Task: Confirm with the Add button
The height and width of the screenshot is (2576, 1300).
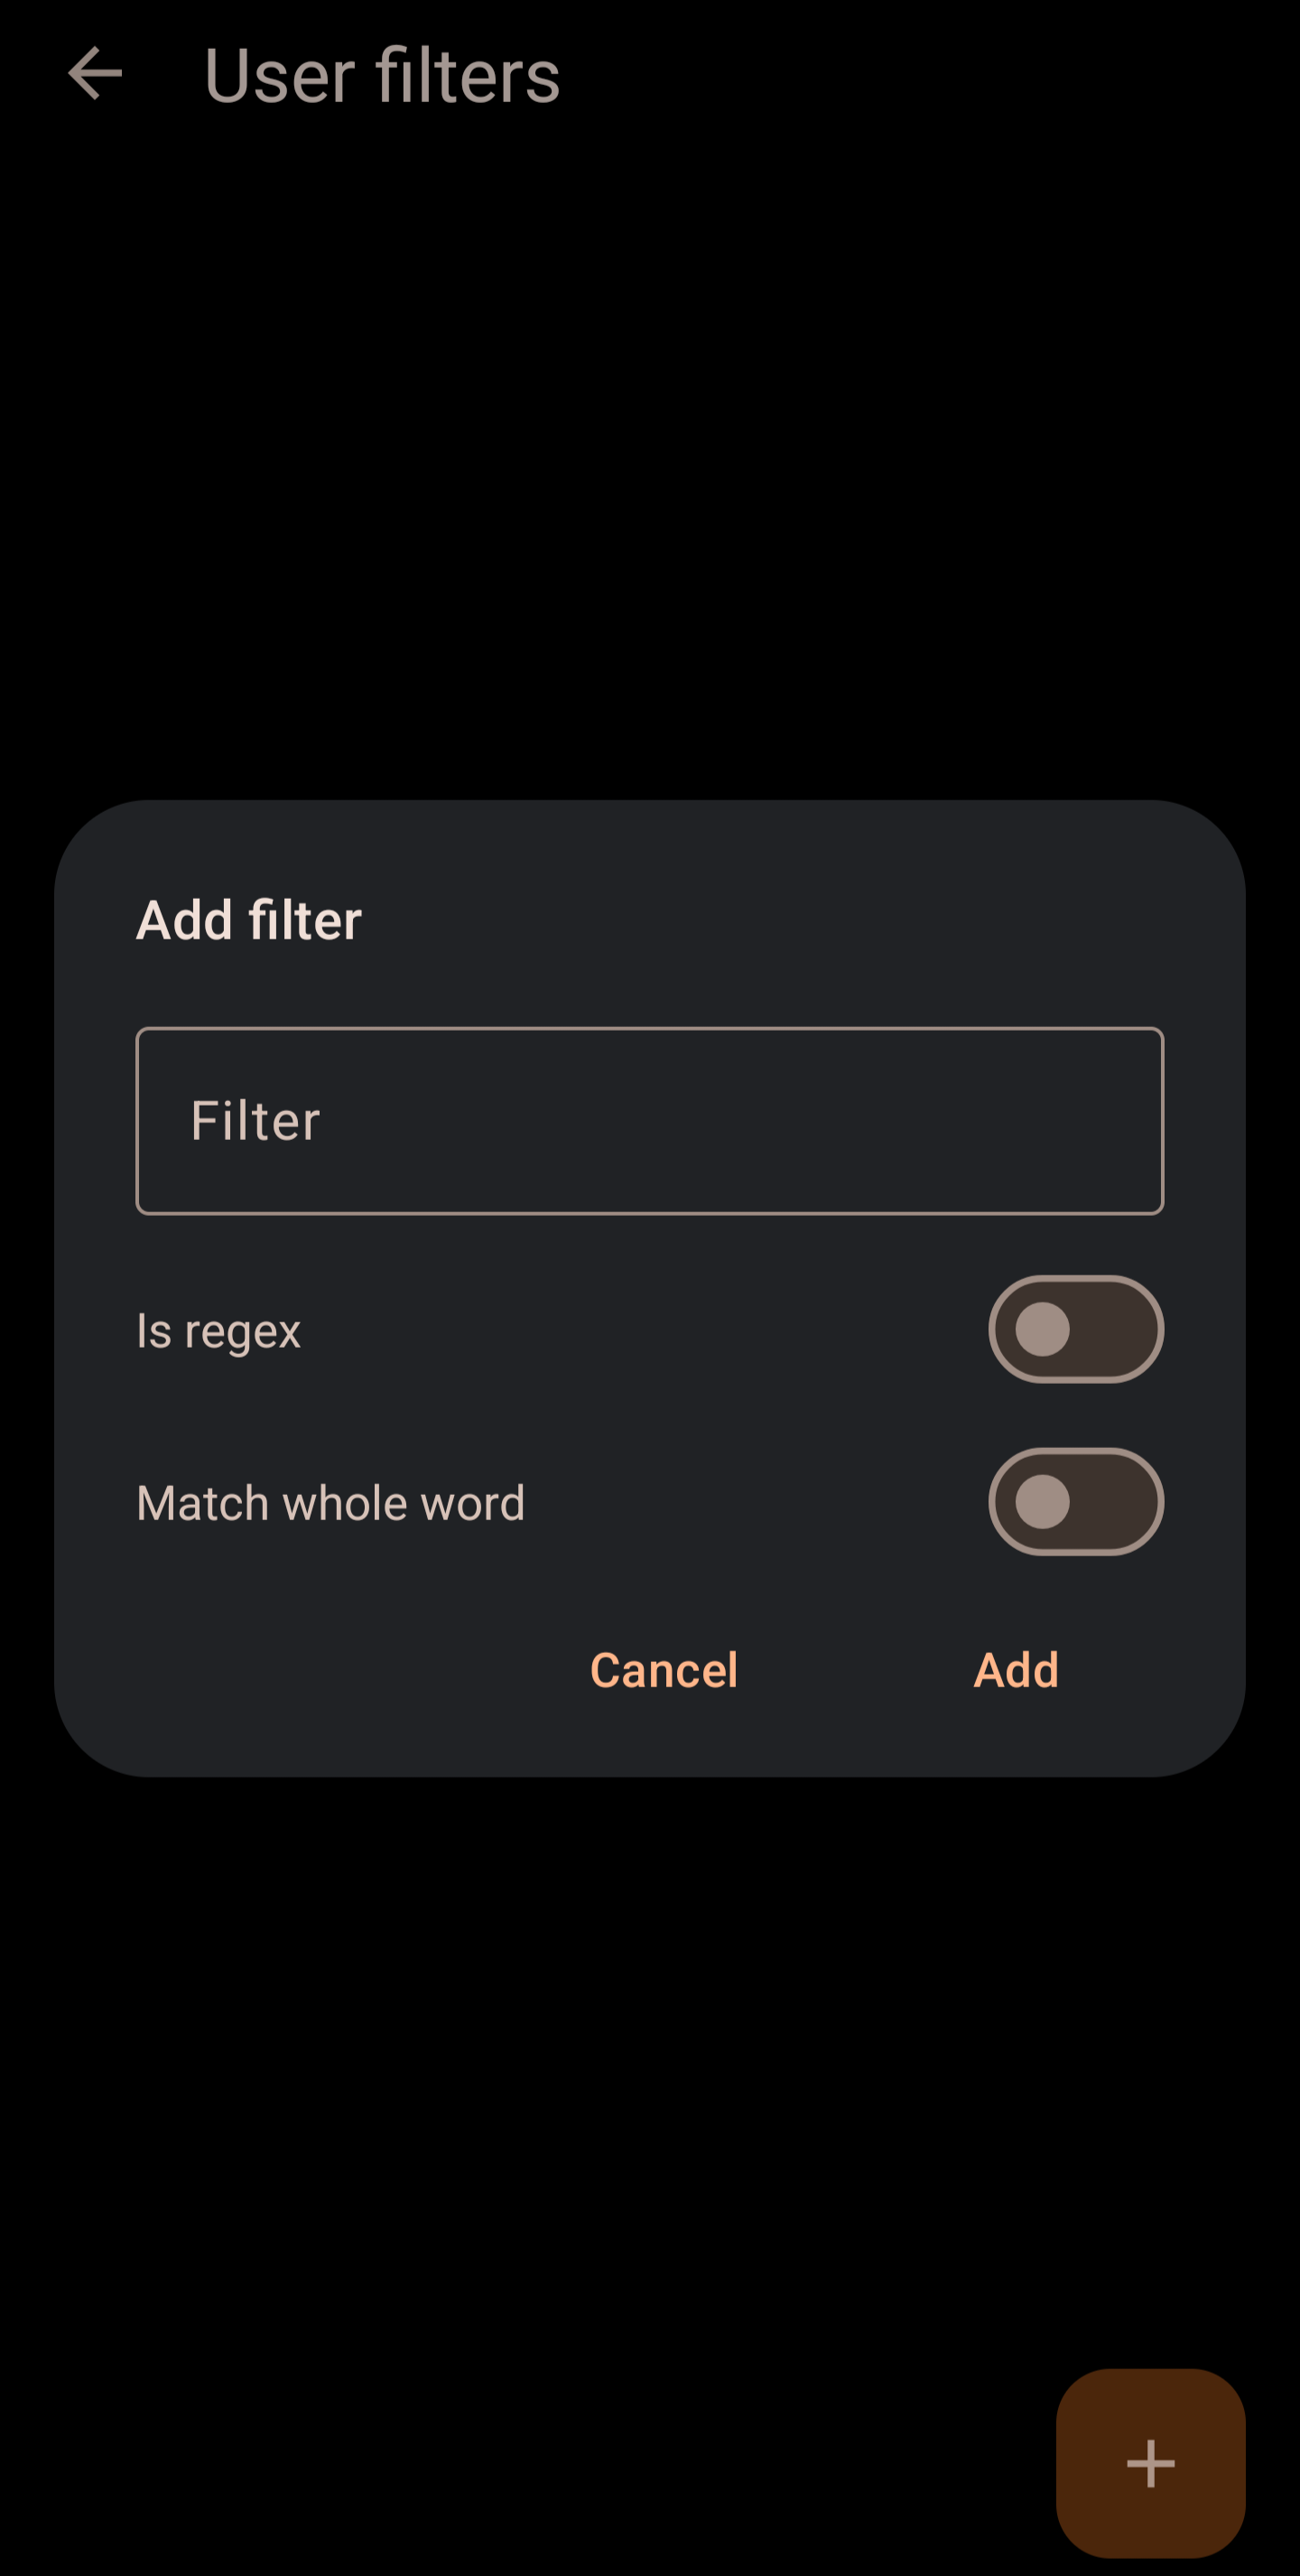Action: pos(1016,1669)
